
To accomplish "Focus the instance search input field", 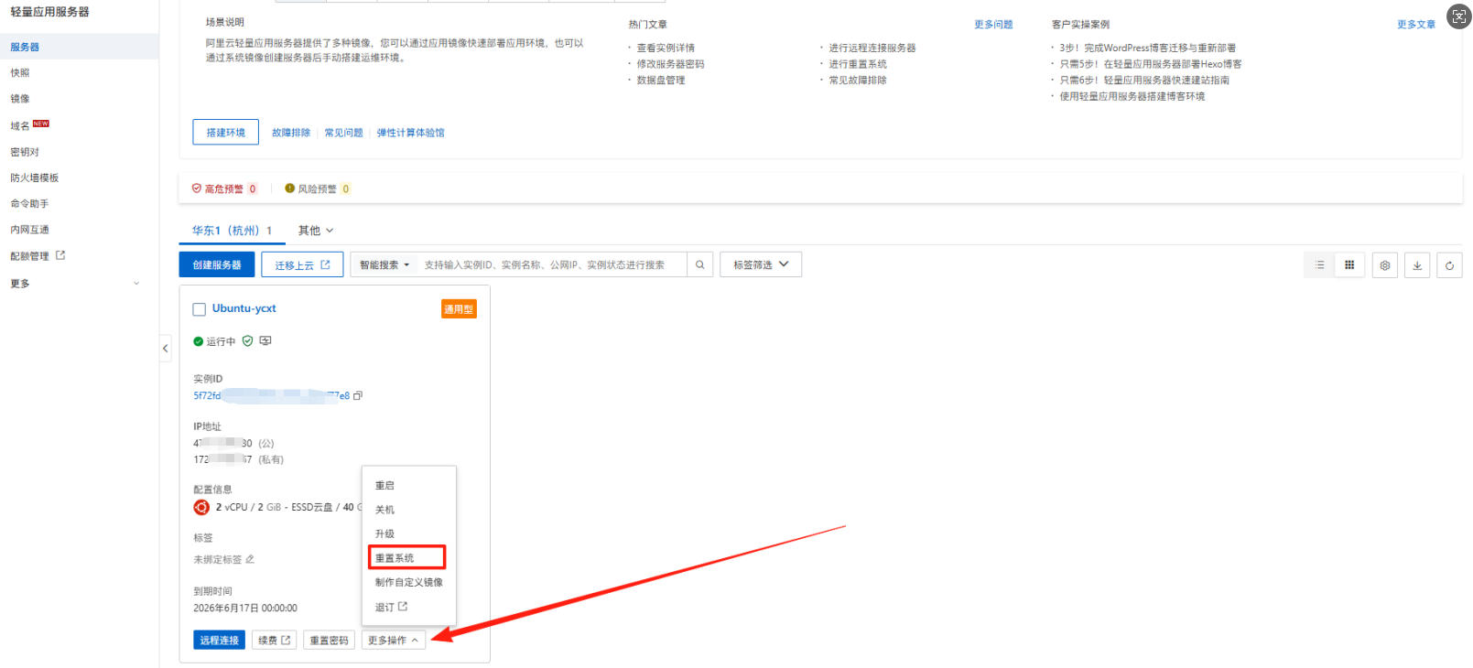I will click(552, 265).
